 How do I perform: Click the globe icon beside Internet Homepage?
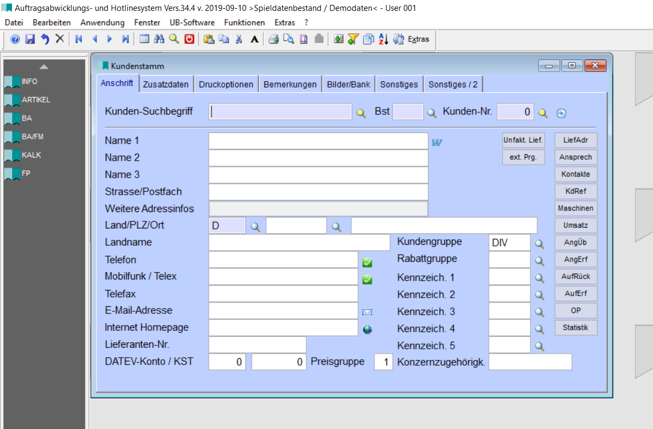click(x=367, y=329)
